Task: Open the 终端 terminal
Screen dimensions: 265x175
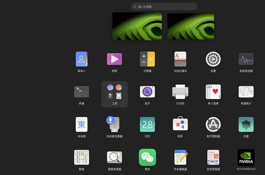Action: point(81,92)
